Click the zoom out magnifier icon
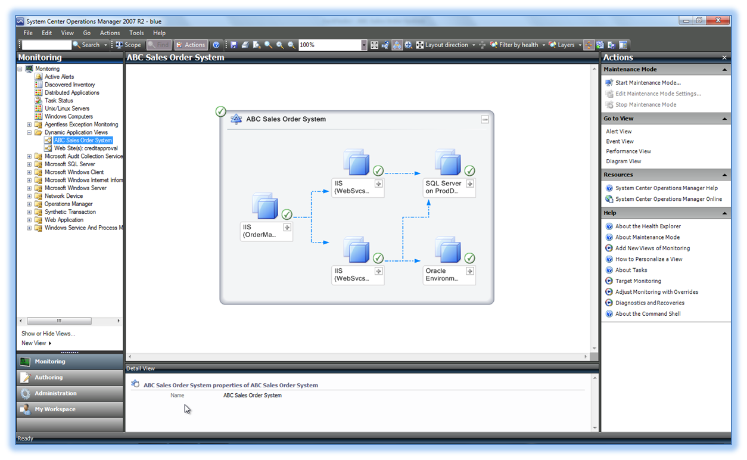This screenshot has height=460, width=747. (291, 45)
